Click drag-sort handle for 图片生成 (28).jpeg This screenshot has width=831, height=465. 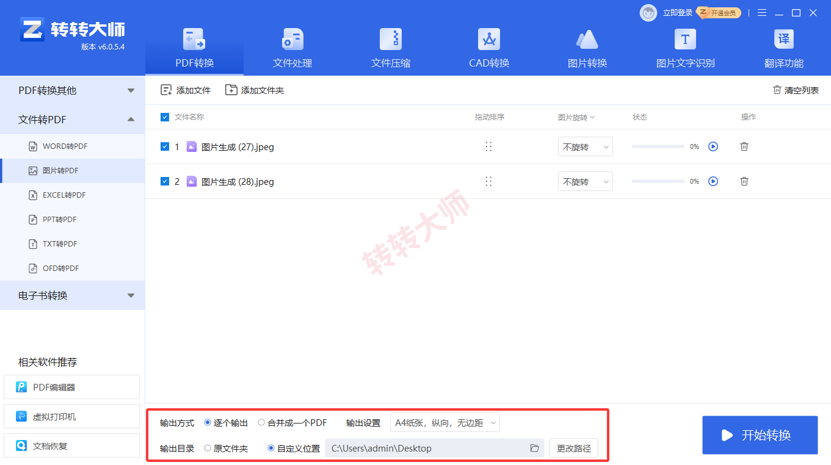(488, 181)
